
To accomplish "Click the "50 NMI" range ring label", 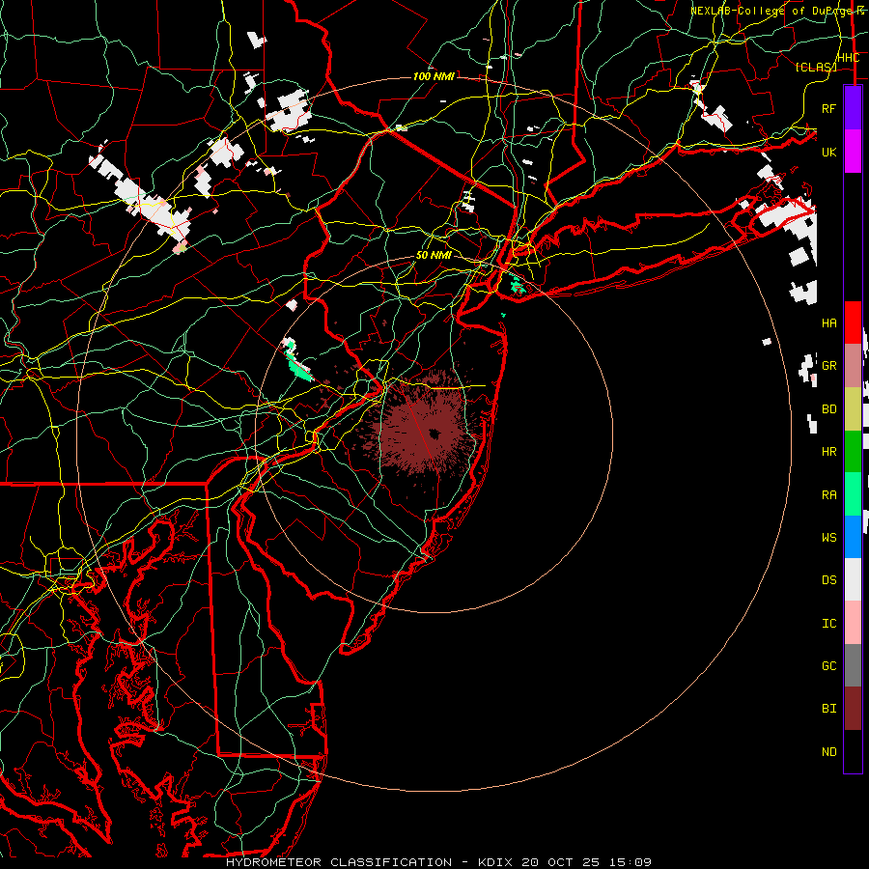I will click(x=434, y=255).
